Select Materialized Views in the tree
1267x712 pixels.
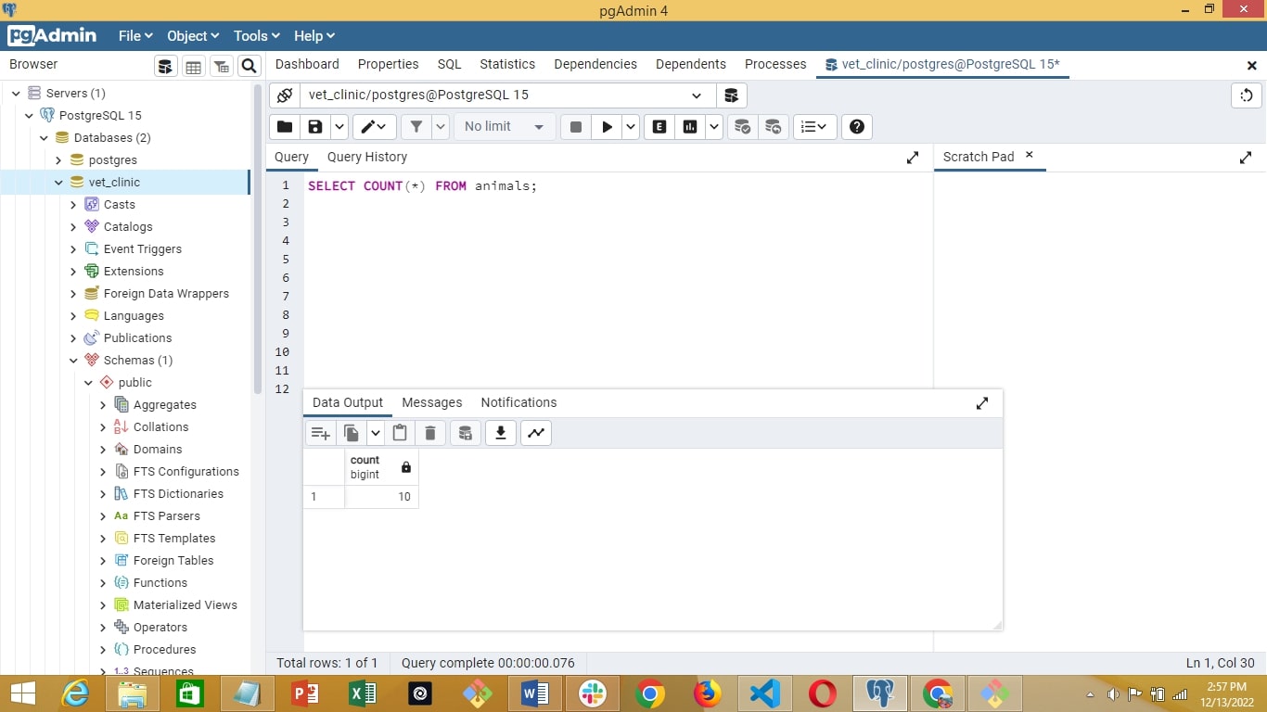click(x=186, y=605)
